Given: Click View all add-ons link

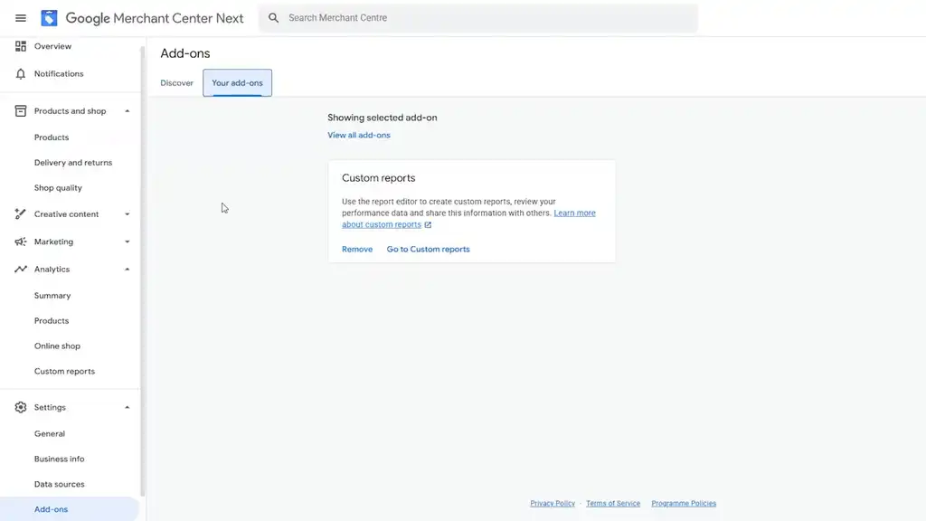Looking at the screenshot, I should click(x=359, y=136).
